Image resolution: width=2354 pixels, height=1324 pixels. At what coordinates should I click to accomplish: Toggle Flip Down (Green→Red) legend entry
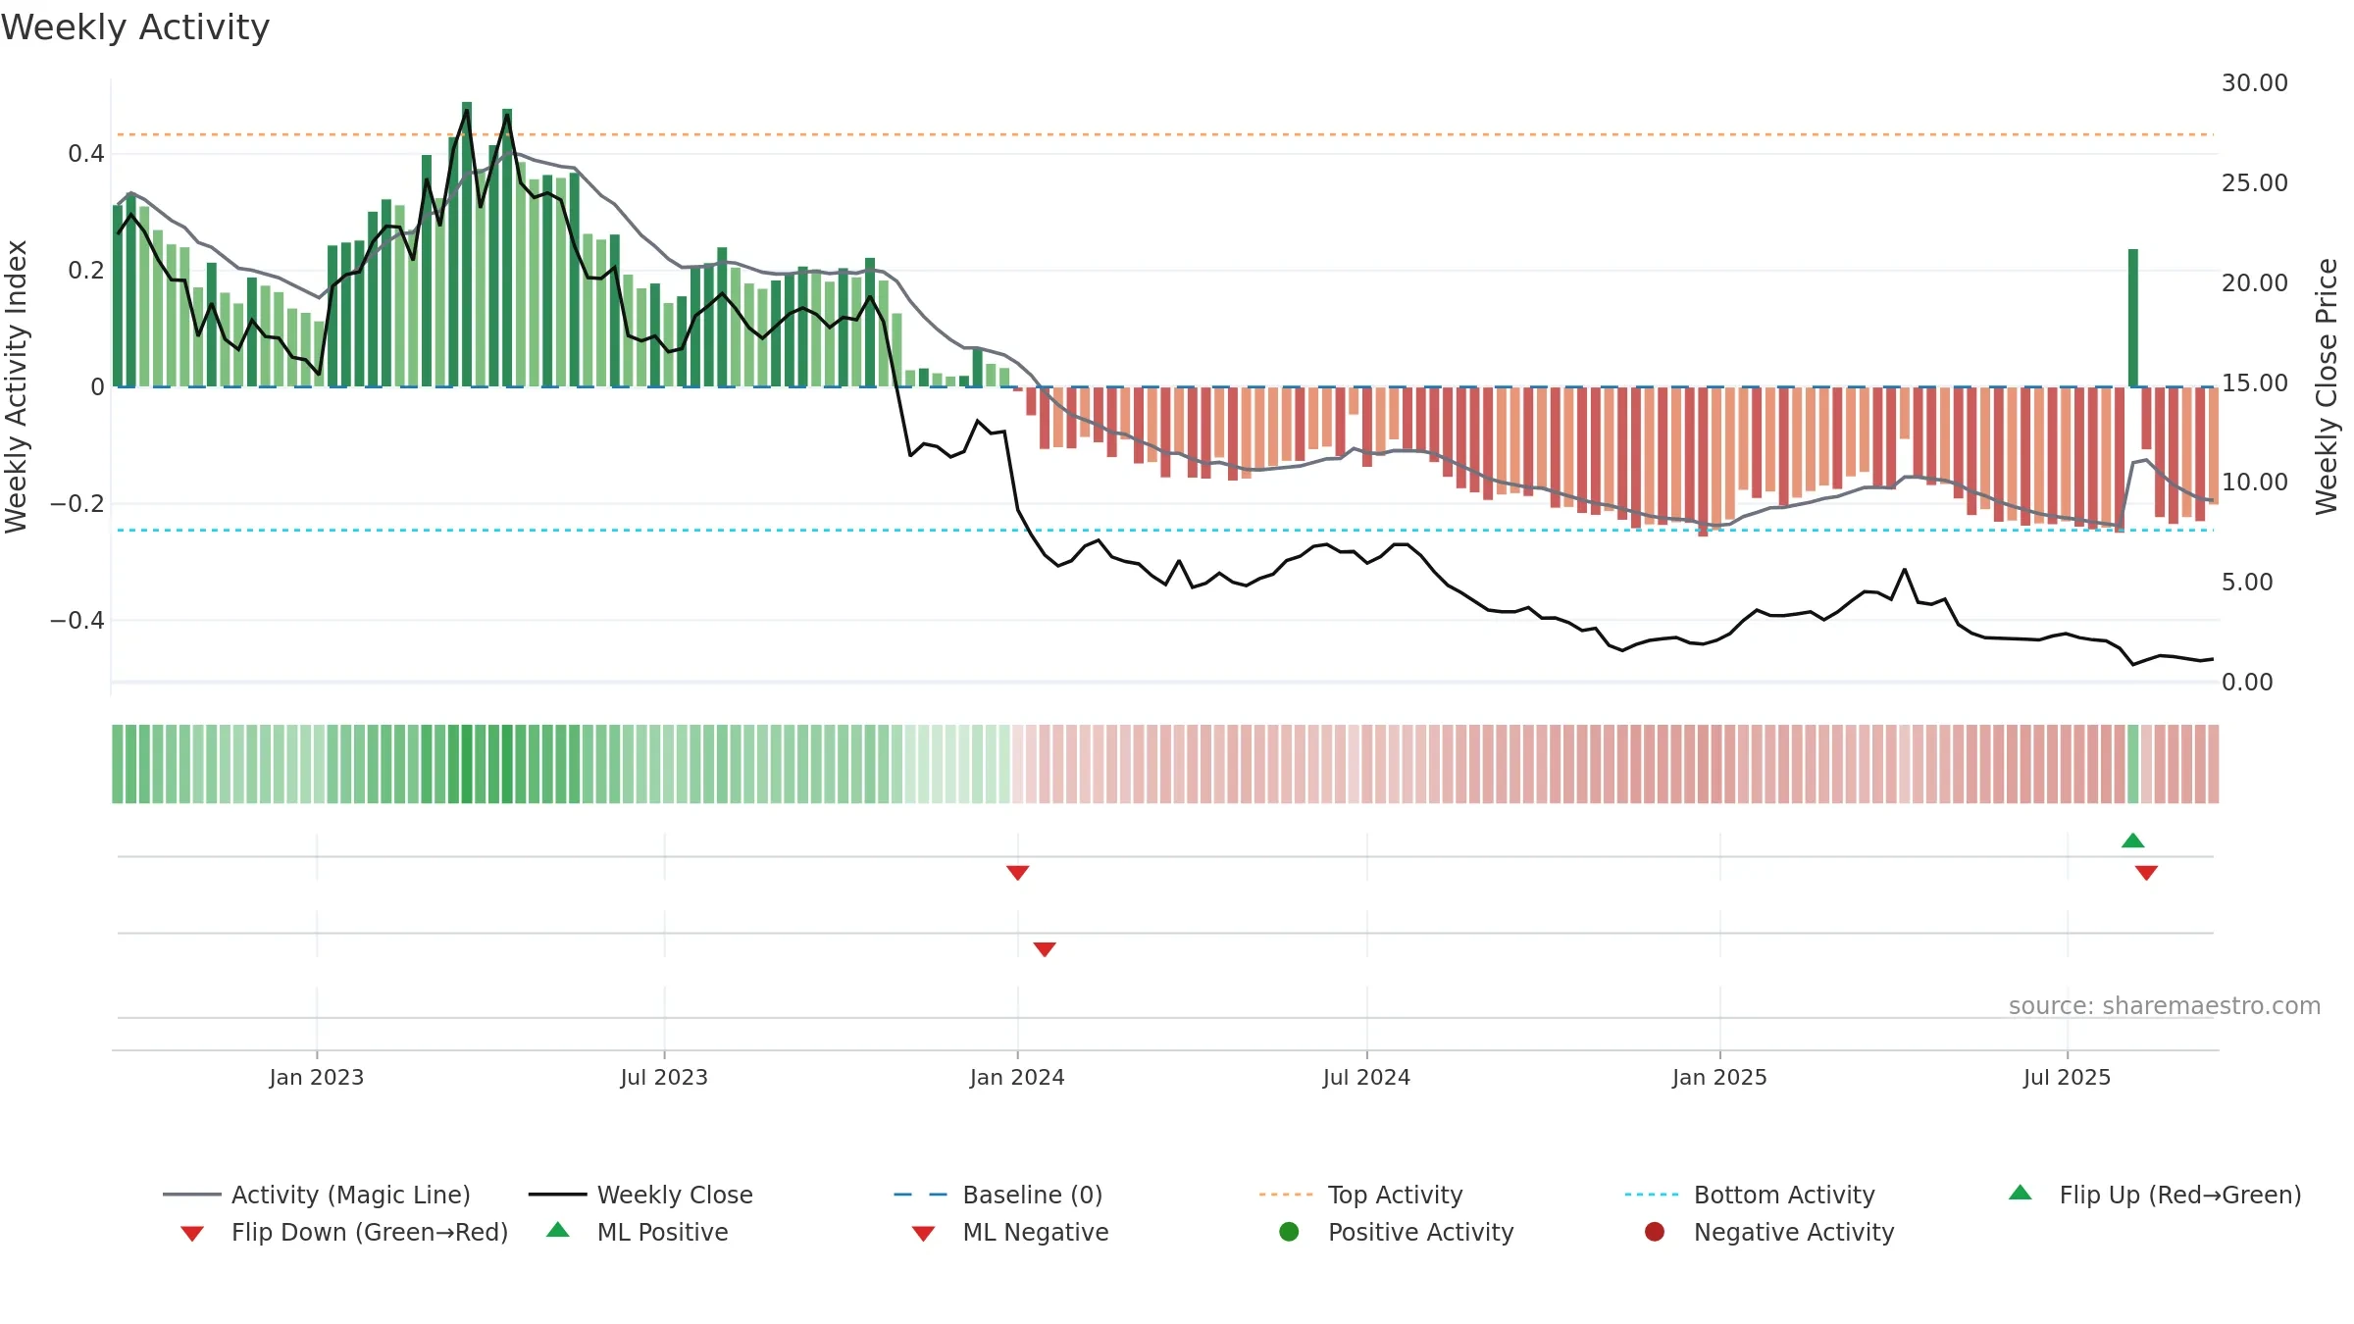343,1232
